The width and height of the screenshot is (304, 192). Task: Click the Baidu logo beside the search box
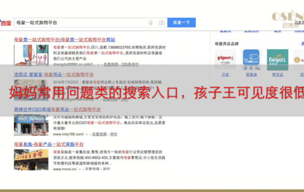tap(6, 23)
